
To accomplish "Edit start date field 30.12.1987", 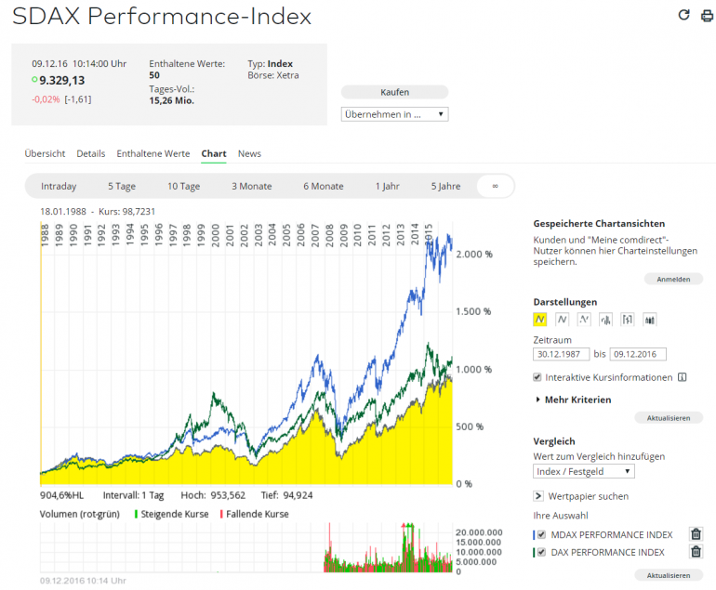I will click(x=562, y=354).
